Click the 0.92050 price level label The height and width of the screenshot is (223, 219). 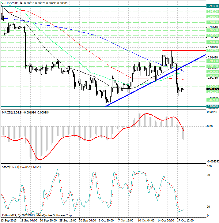point(213,42)
